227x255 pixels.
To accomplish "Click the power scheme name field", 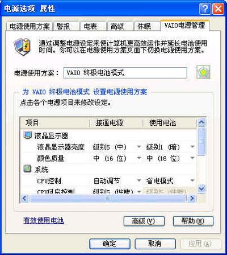I will 125,73.
